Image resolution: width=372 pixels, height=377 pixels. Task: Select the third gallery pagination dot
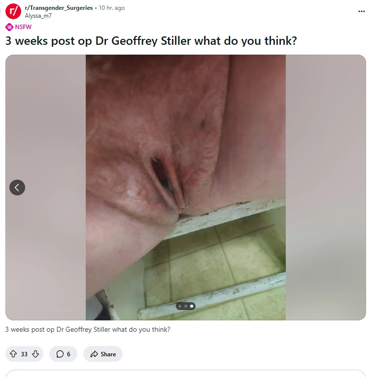tap(192, 306)
